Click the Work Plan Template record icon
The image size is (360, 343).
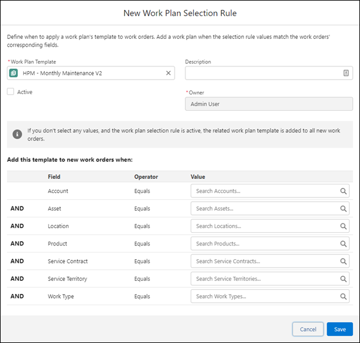(13, 73)
